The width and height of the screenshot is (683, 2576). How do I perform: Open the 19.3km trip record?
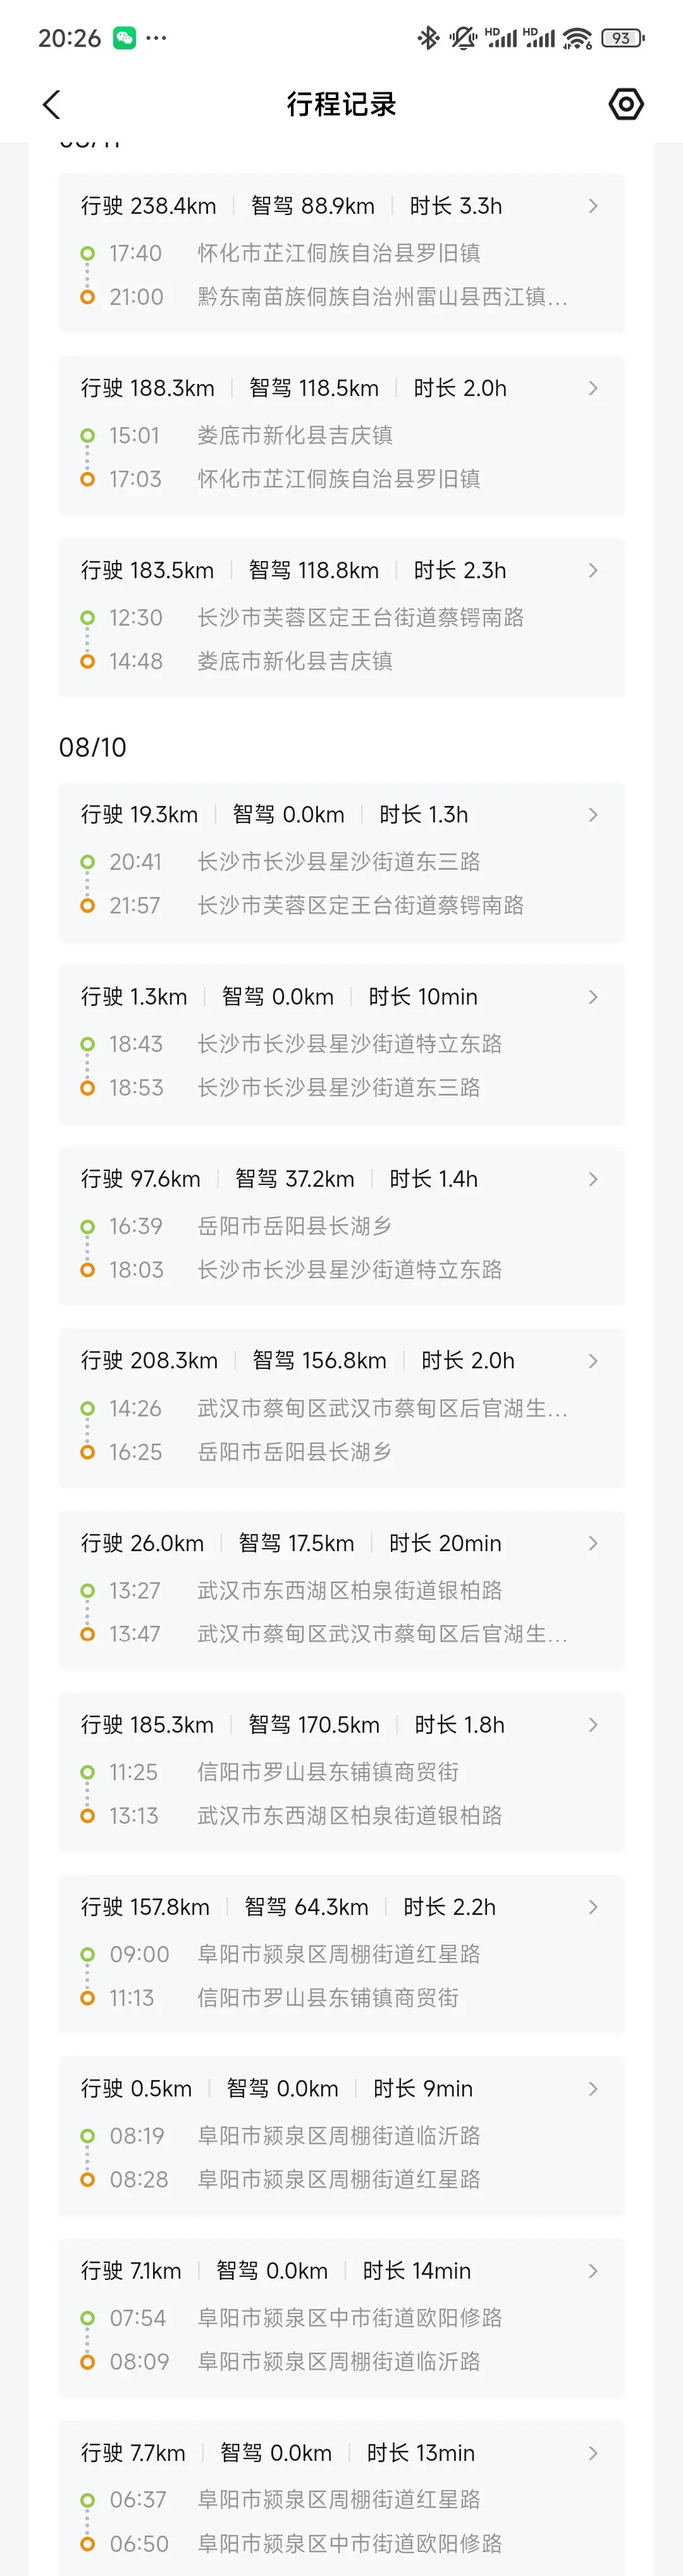pos(342,861)
